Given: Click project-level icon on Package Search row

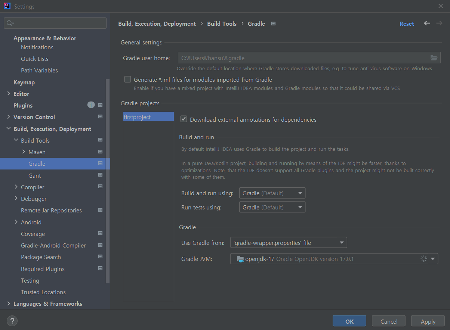Looking at the screenshot, I should pyautogui.click(x=100, y=256).
